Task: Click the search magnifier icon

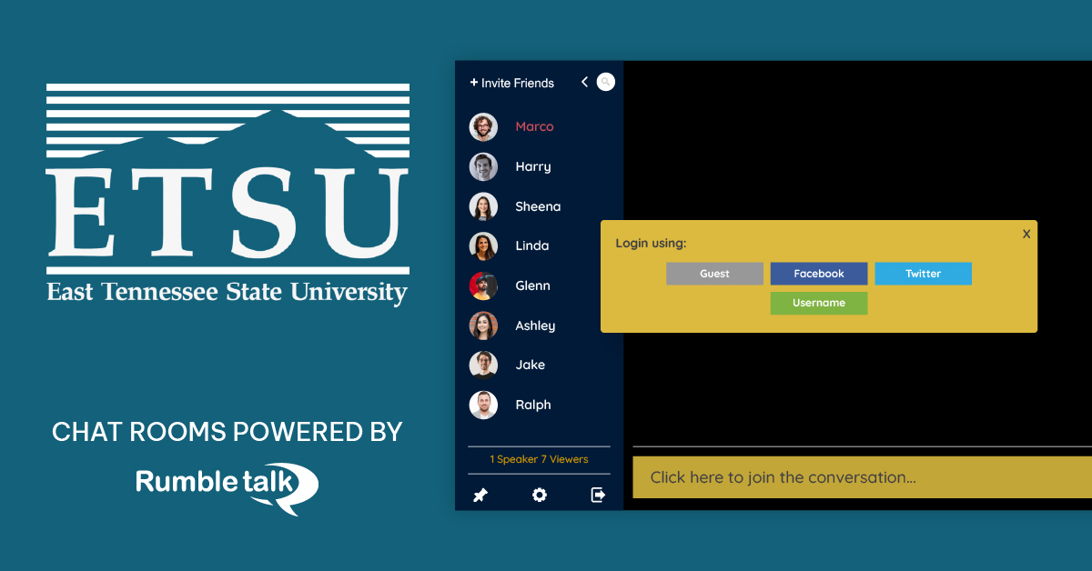Action: [x=605, y=82]
